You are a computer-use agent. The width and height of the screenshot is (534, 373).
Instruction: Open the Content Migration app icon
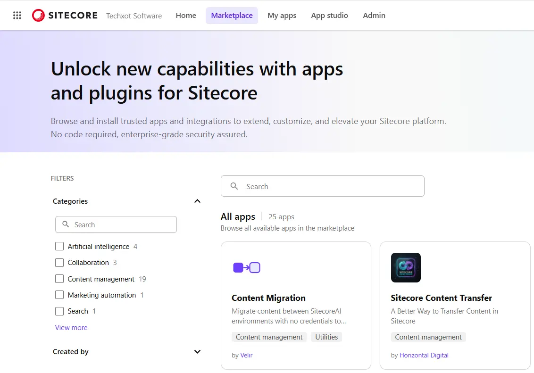tap(247, 267)
